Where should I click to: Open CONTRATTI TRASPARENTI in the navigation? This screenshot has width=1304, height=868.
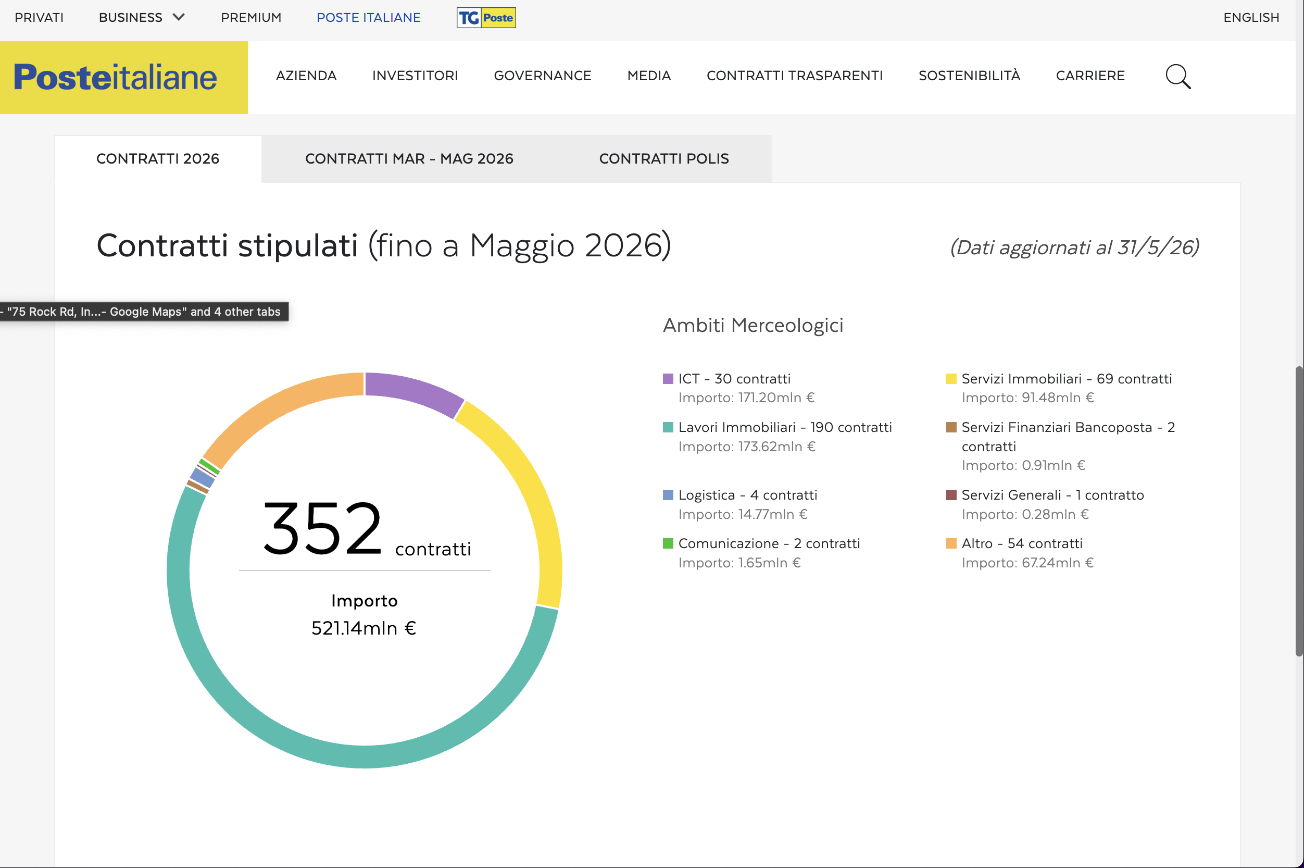[x=795, y=76]
